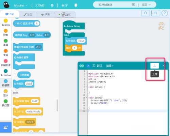Click the upload button in code panel
The height and width of the screenshot is (136, 170).
point(154,66)
